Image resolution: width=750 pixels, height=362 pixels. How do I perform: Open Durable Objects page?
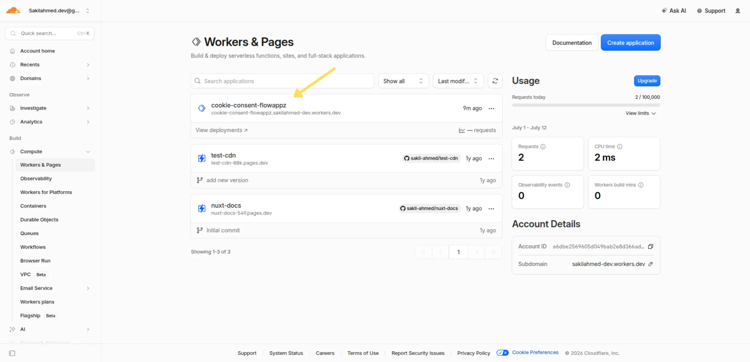[x=39, y=219]
